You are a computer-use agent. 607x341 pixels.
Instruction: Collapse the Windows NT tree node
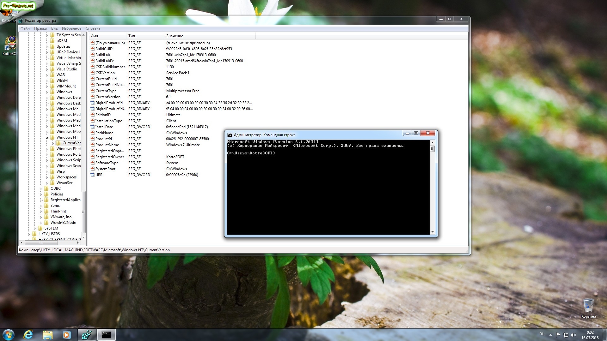[47, 138]
